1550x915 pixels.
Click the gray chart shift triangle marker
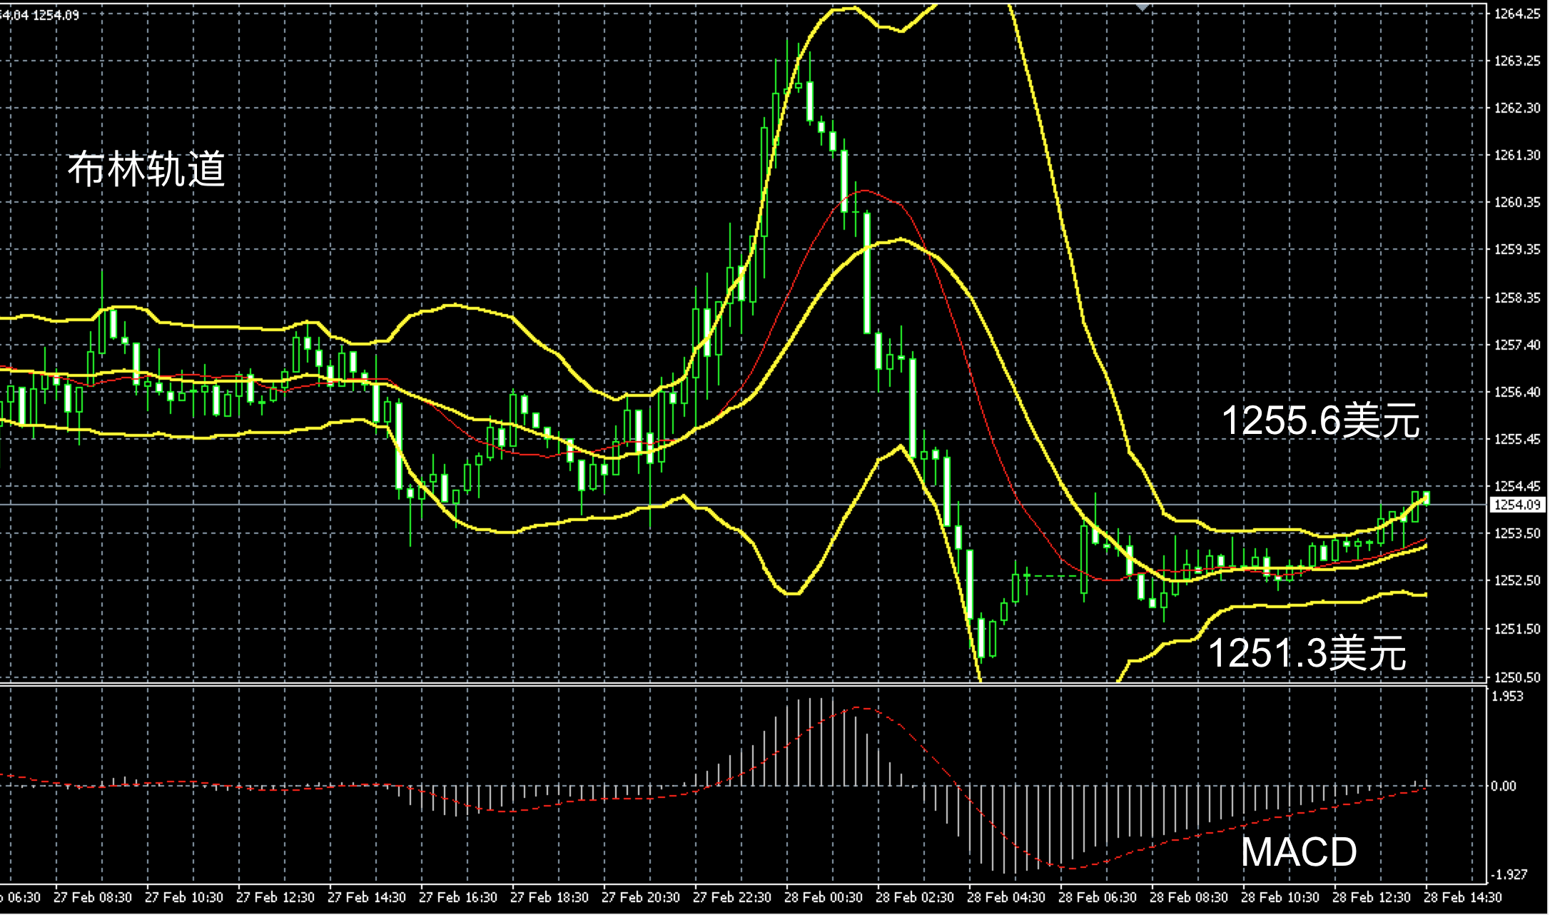click(x=1143, y=6)
